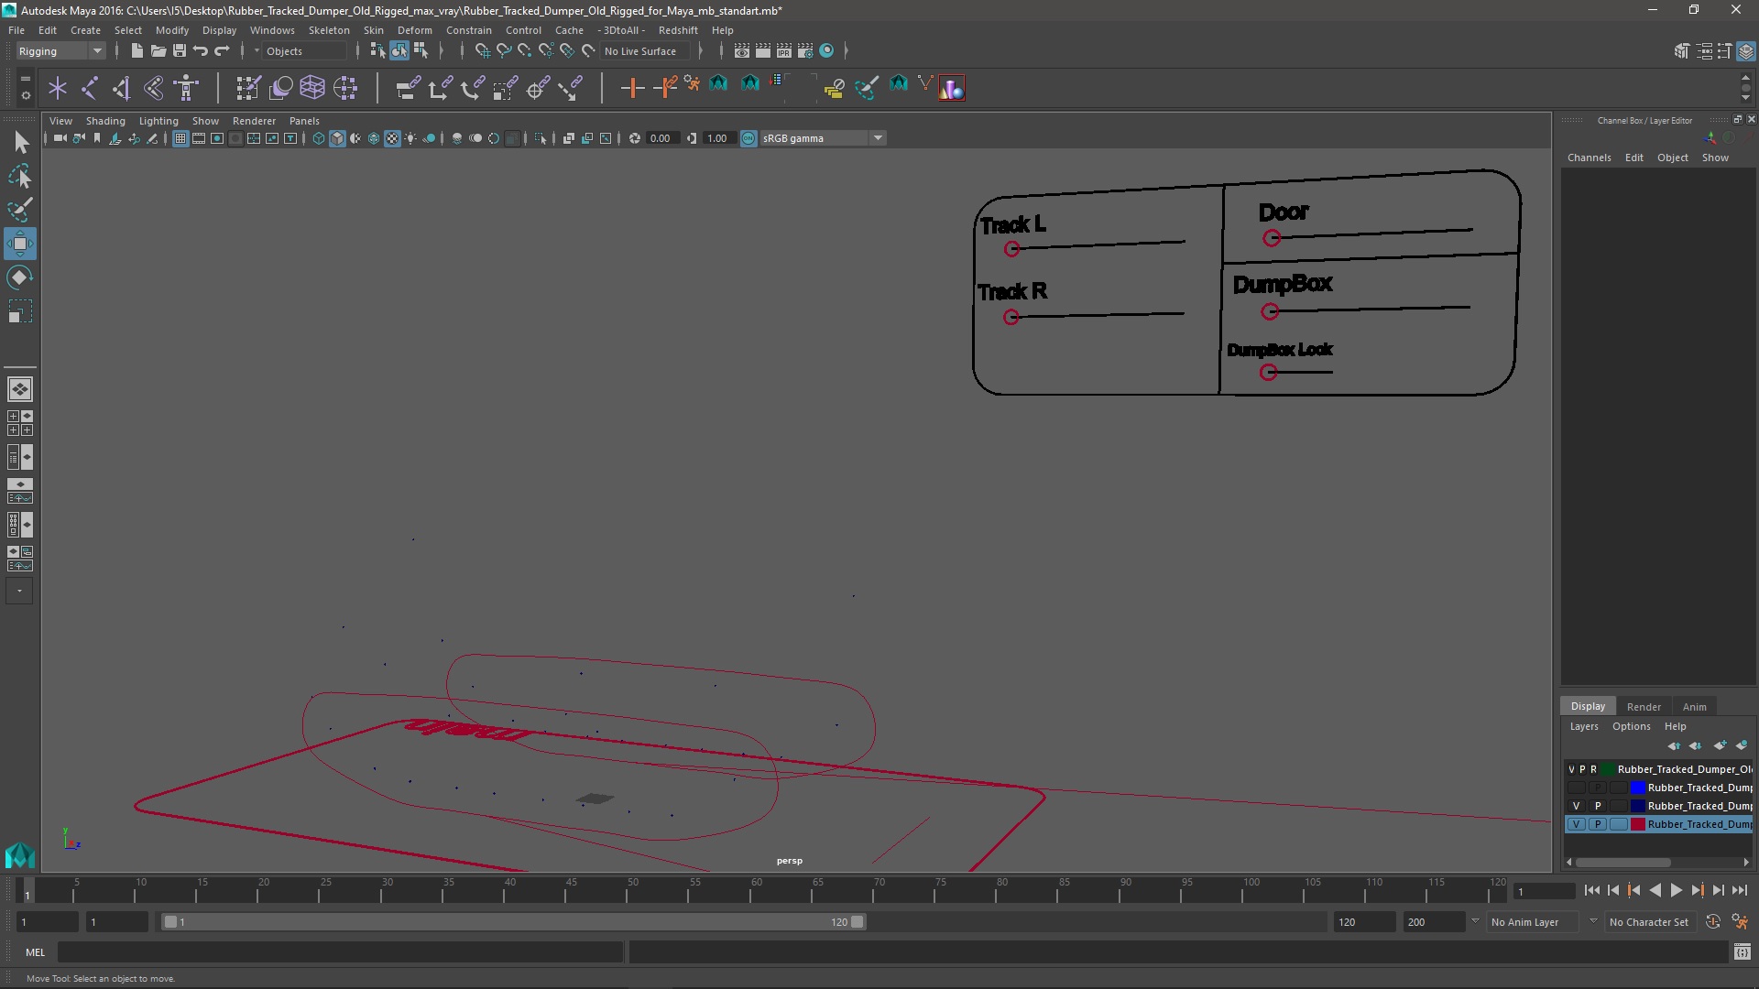Open the layer editor Options menu

click(x=1631, y=726)
